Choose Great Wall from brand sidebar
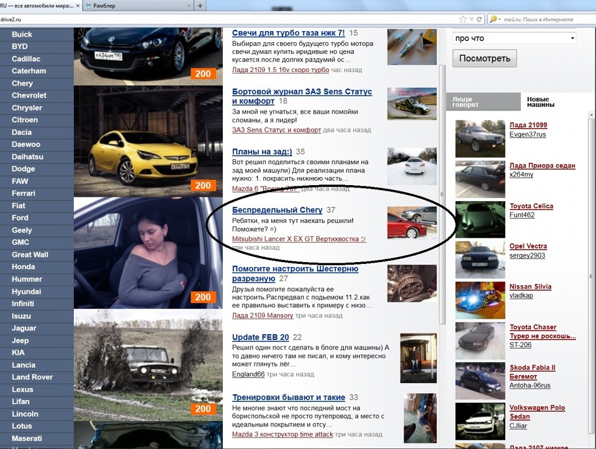This screenshot has width=596, height=449. click(x=30, y=255)
